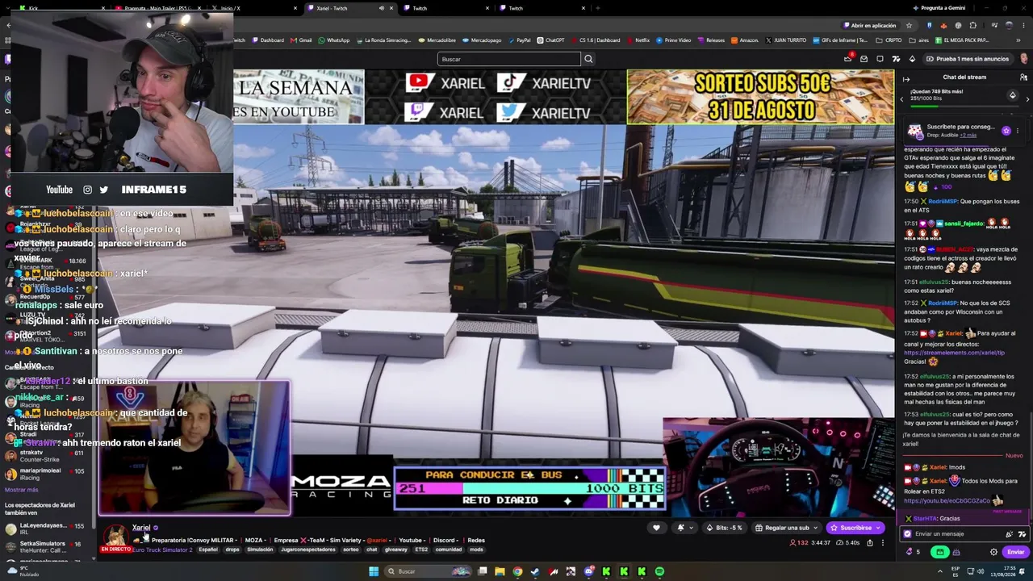Expand the Suscribirse options arrow
The height and width of the screenshot is (581, 1033).
click(880, 528)
